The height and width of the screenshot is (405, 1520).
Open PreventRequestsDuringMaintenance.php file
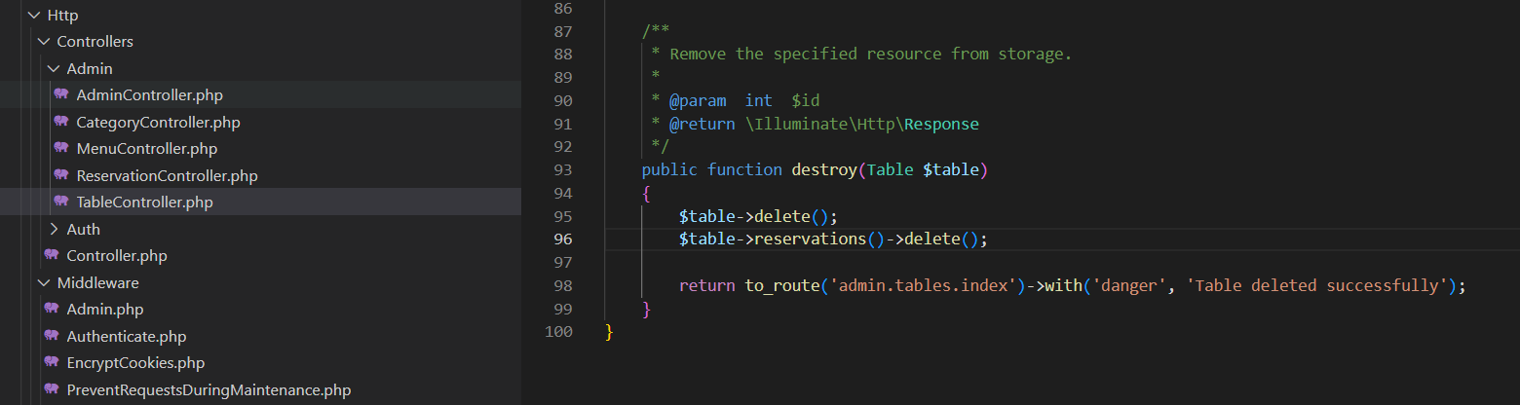(x=209, y=390)
